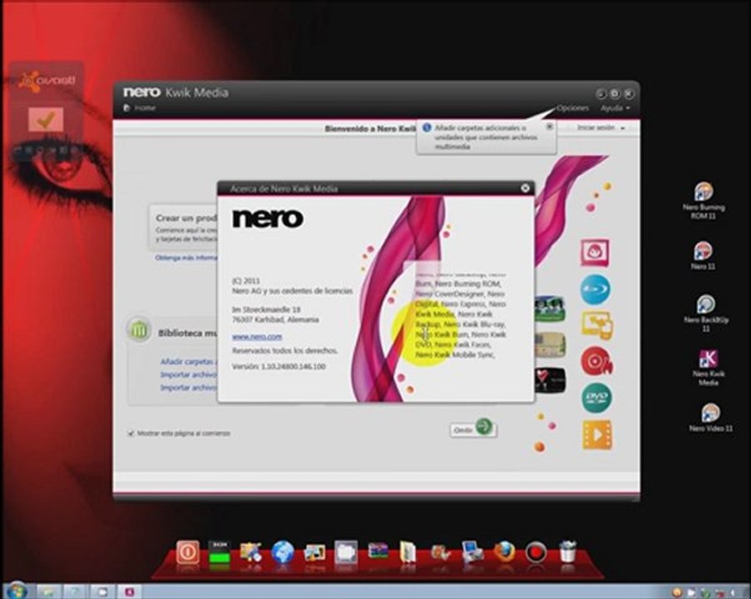Click the avast checkmark status box
751x599 pixels.
click(46, 119)
